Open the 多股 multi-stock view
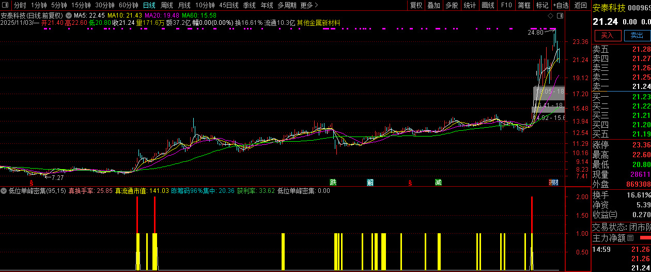 pyautogui.click(x=452, y=5)
